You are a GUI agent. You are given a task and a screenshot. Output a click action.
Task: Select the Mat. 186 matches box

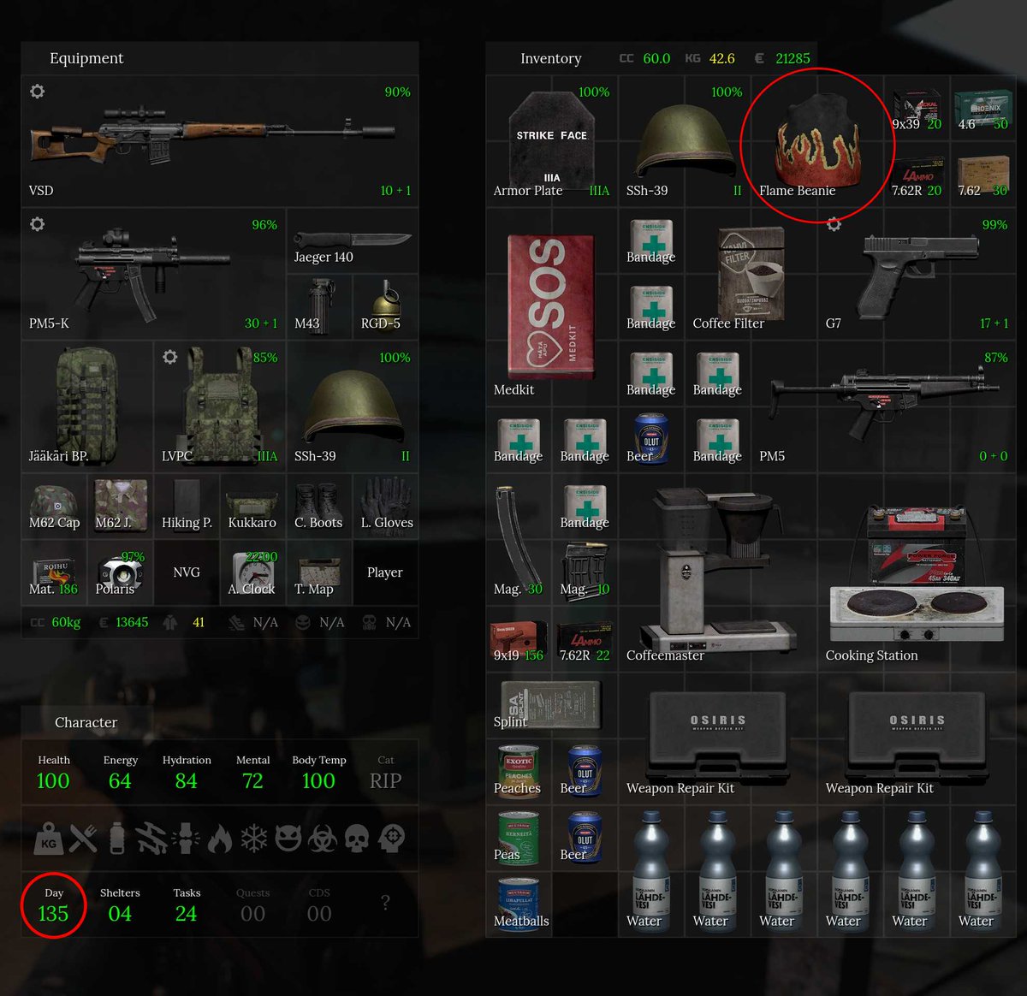click(54, 572)
